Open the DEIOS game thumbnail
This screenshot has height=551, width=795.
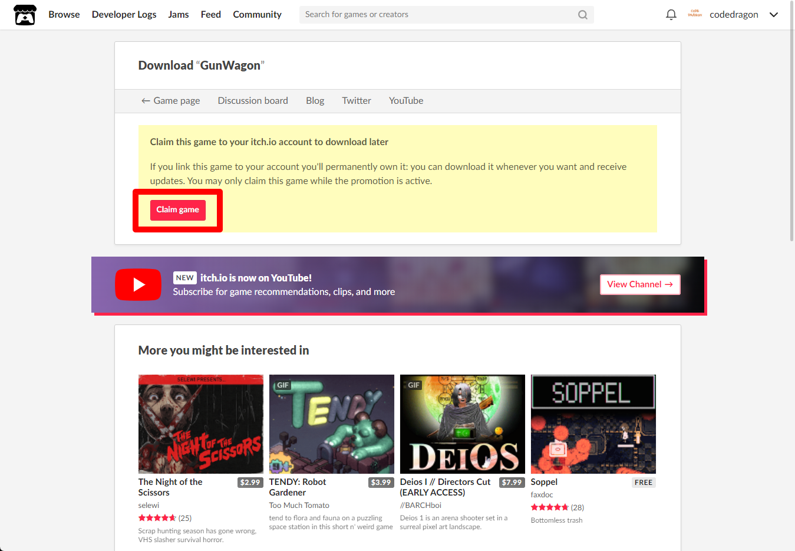462,424
